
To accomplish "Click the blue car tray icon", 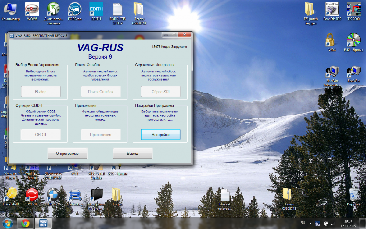I will click(318, 224).
